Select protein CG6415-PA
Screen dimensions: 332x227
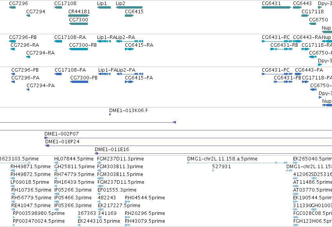(x=129, y=82)
